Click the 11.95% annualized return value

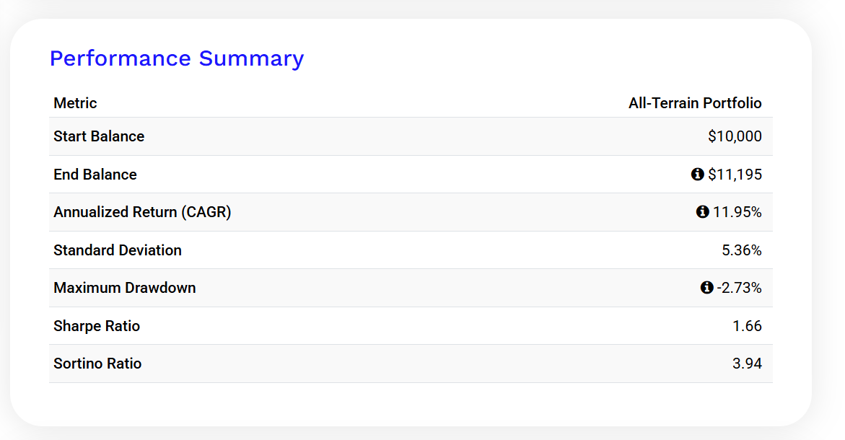737,212
